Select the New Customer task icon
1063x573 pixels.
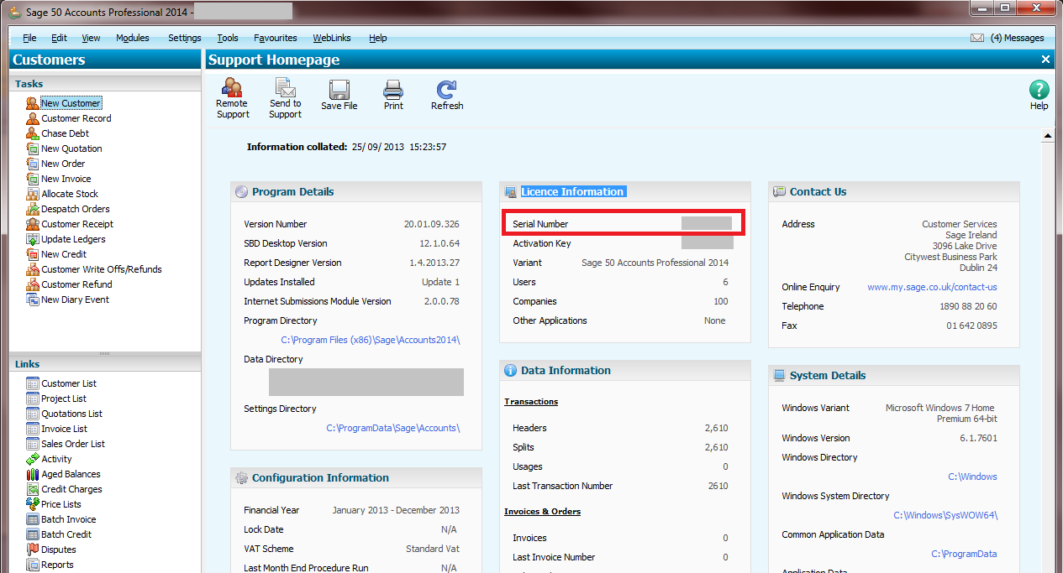coord(33,103)
